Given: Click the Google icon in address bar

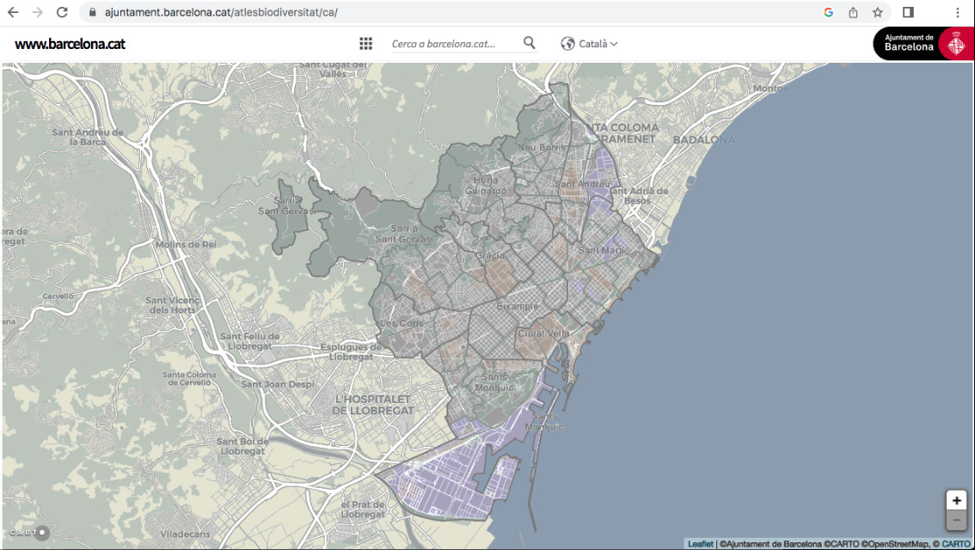Looking at the screenshot, I should pyautogui.click(x=828, y=13).
